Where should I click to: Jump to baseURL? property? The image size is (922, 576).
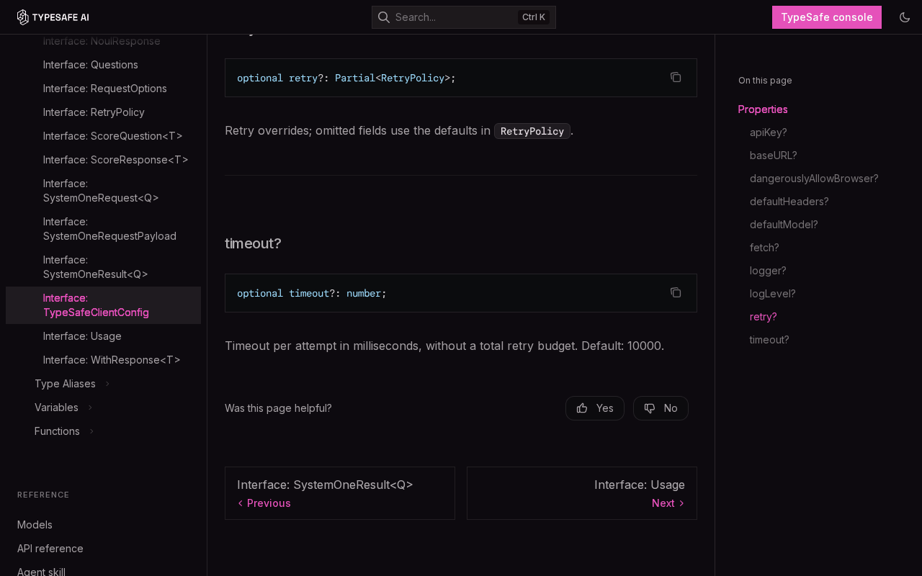pos(774,156)
